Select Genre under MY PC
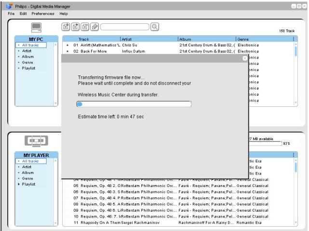The width and height of the screenshot is (309, 231). point(27,62)
